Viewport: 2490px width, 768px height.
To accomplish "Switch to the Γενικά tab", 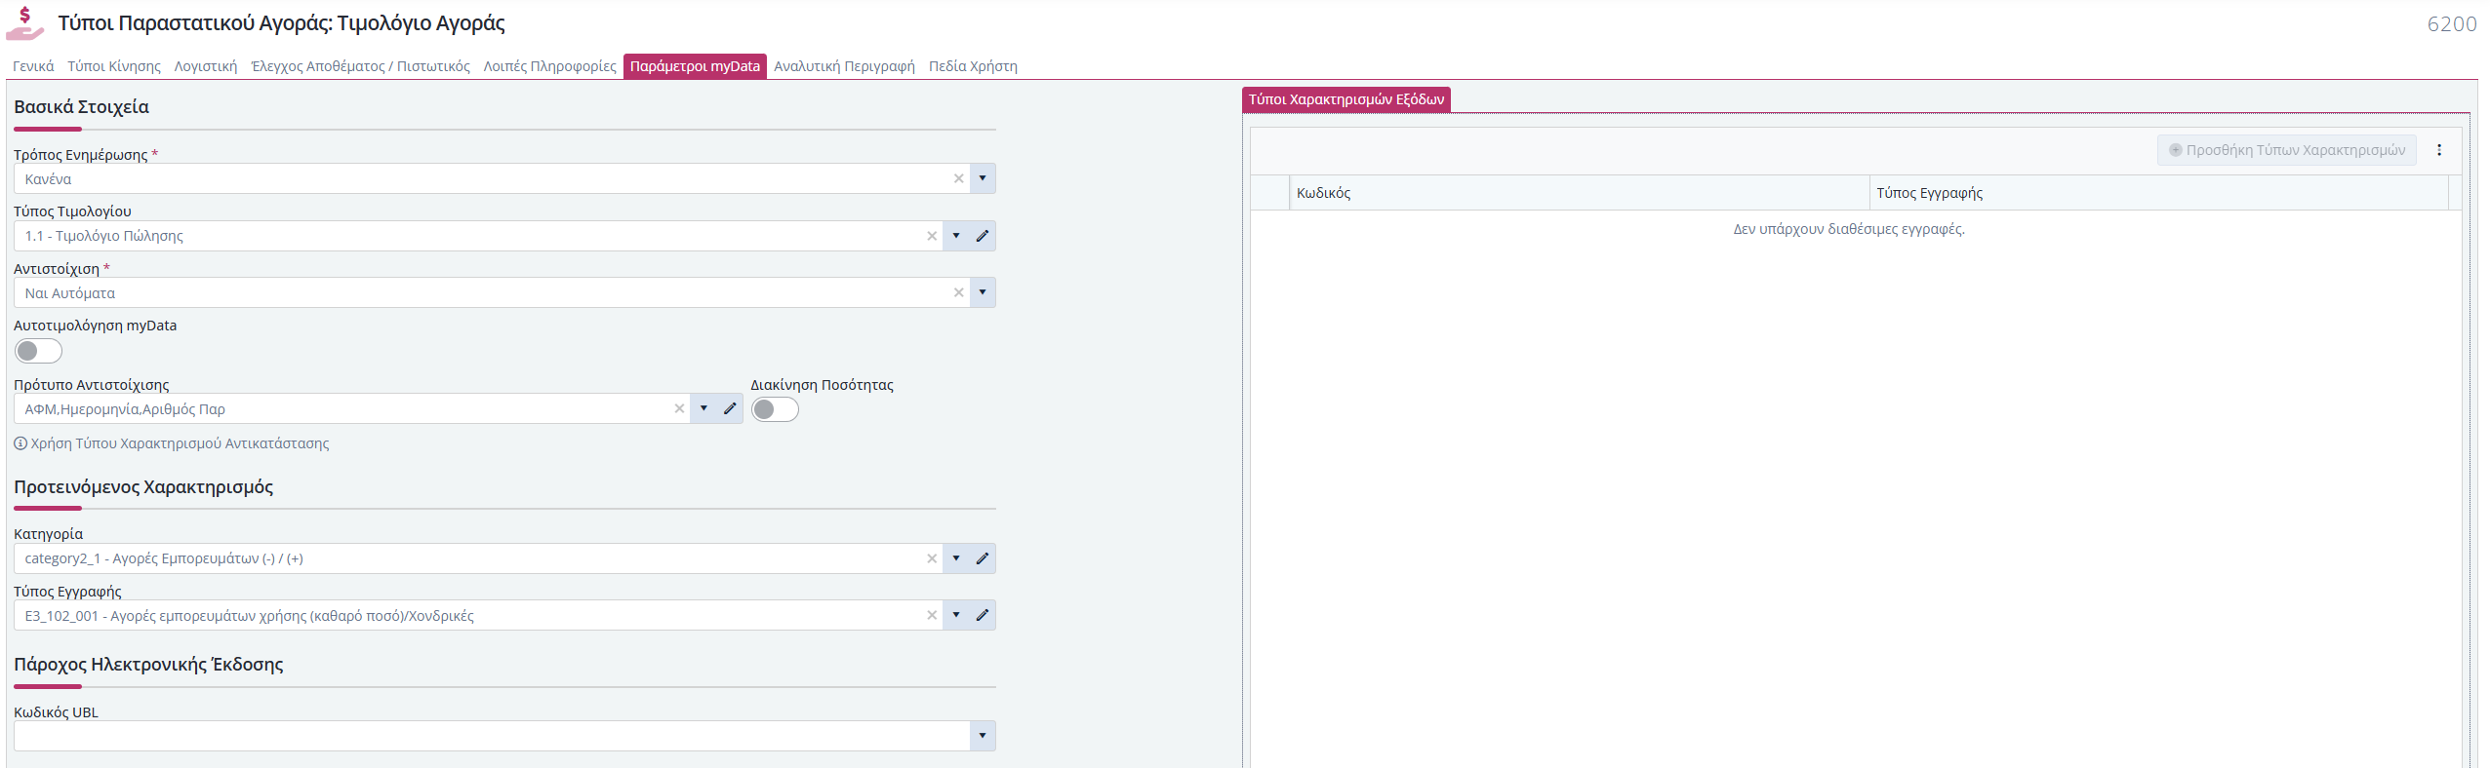I will point(33,66).
